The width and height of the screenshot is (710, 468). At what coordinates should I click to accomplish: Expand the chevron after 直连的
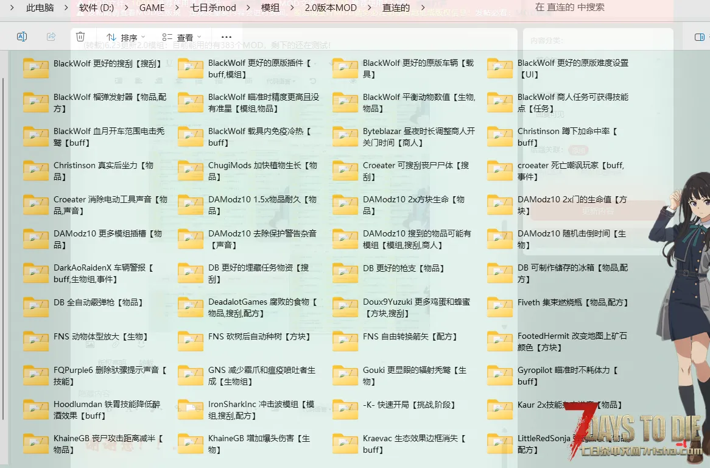click(x=423, y=8)
